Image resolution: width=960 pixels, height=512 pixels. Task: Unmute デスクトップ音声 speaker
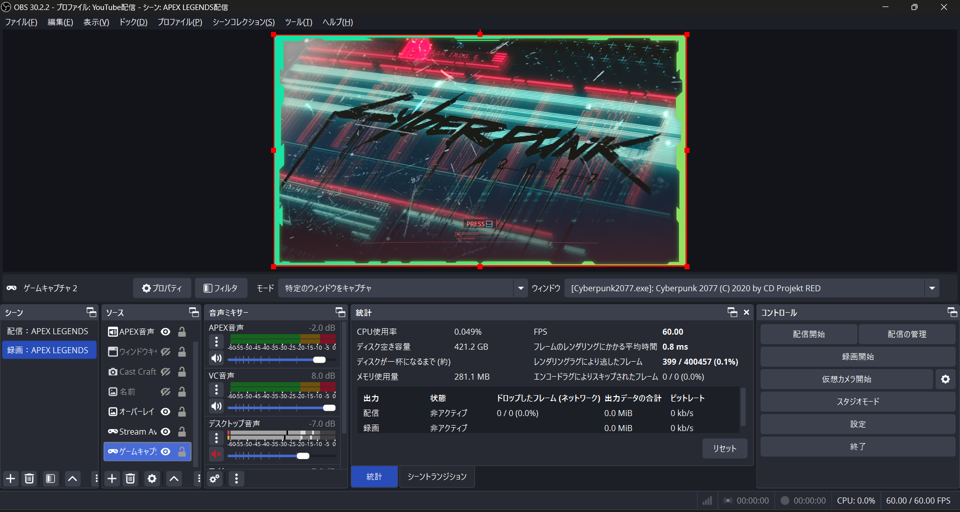click(216, 454)
